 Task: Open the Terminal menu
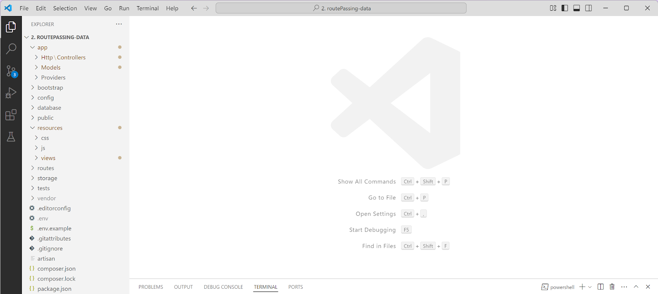[148, 8]
